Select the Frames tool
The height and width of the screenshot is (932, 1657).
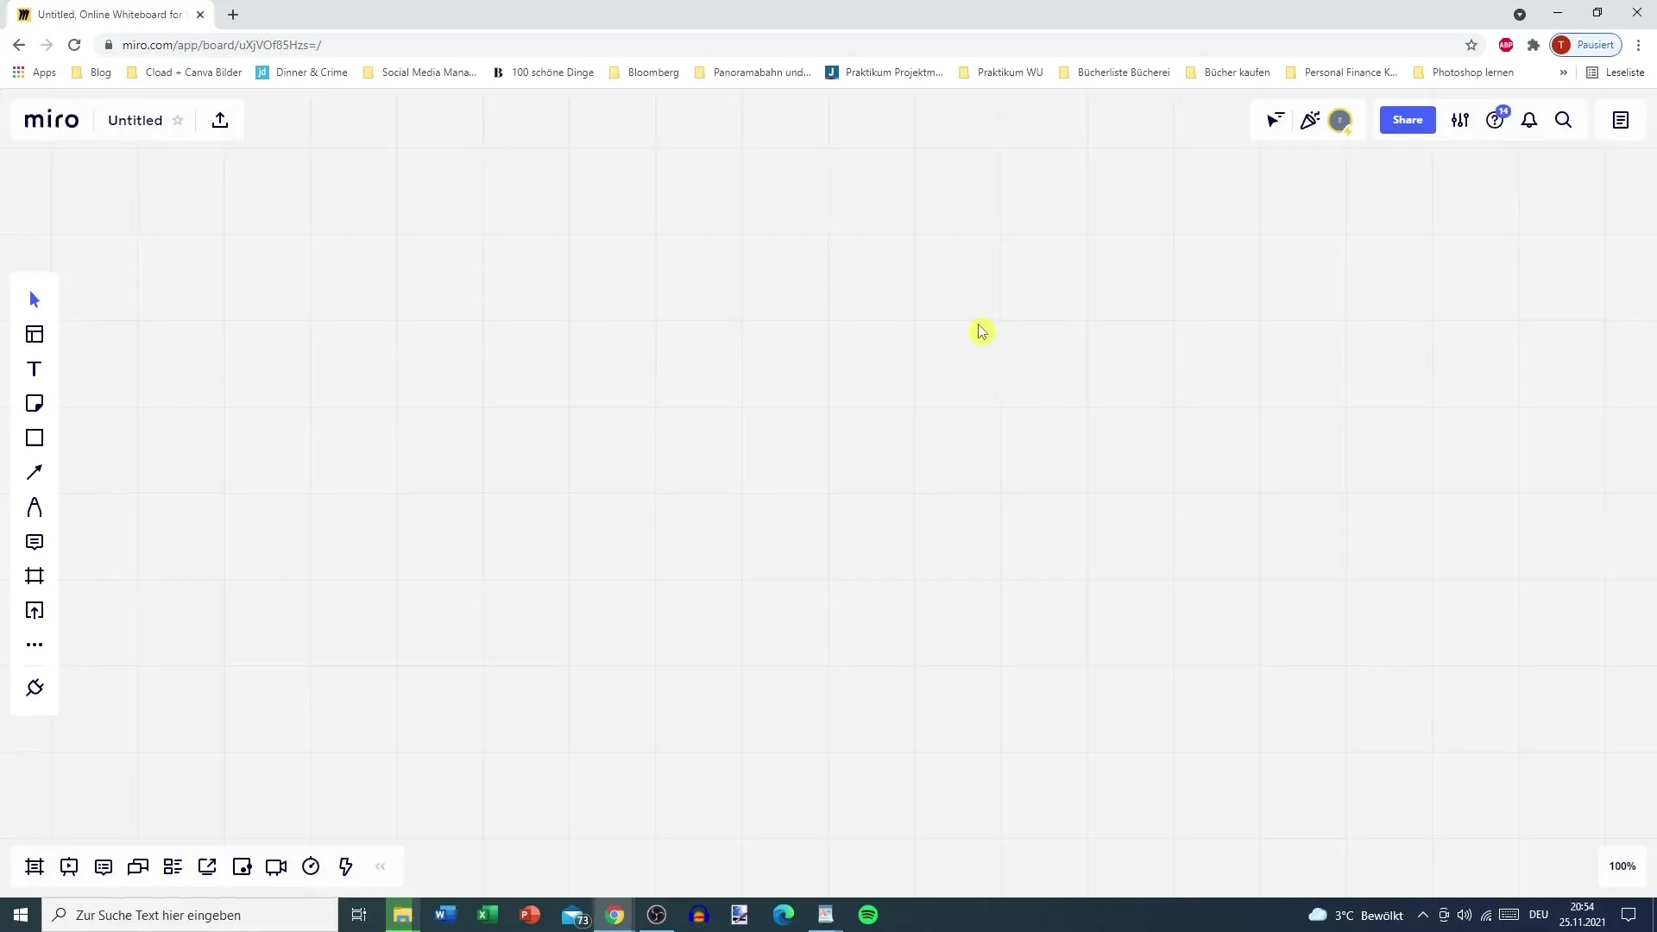click(x=35, y=576)
